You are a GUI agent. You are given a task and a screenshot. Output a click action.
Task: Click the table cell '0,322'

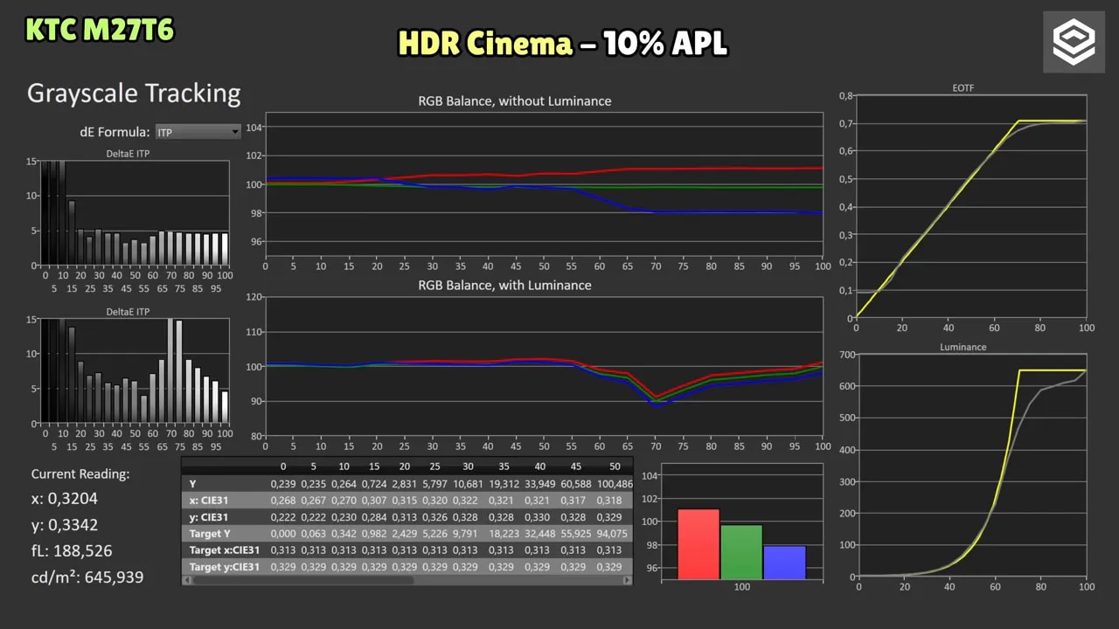point(468,501)
